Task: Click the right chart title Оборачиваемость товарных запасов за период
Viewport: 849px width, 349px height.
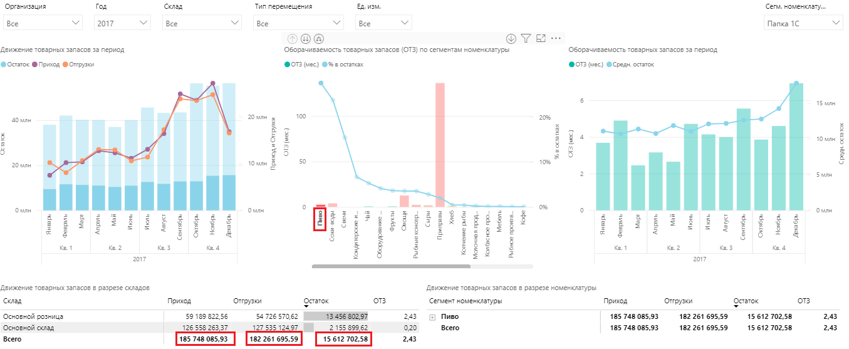Action: tap(643, 49)
